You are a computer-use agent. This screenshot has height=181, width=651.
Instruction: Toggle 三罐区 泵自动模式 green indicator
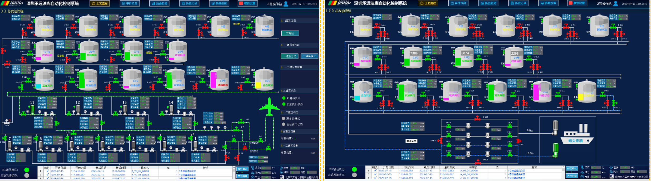[x=284, y=98]
